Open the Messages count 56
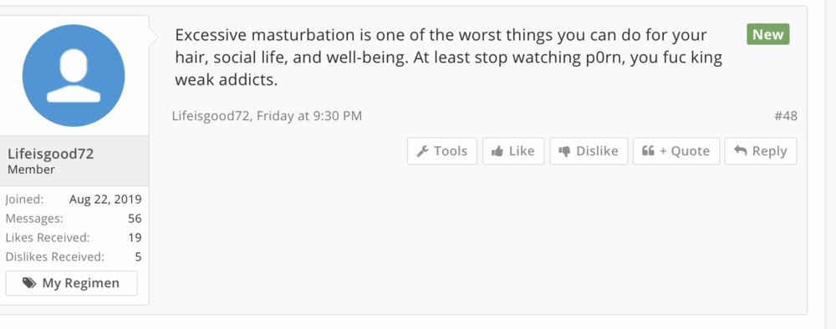 click(135, 218)
